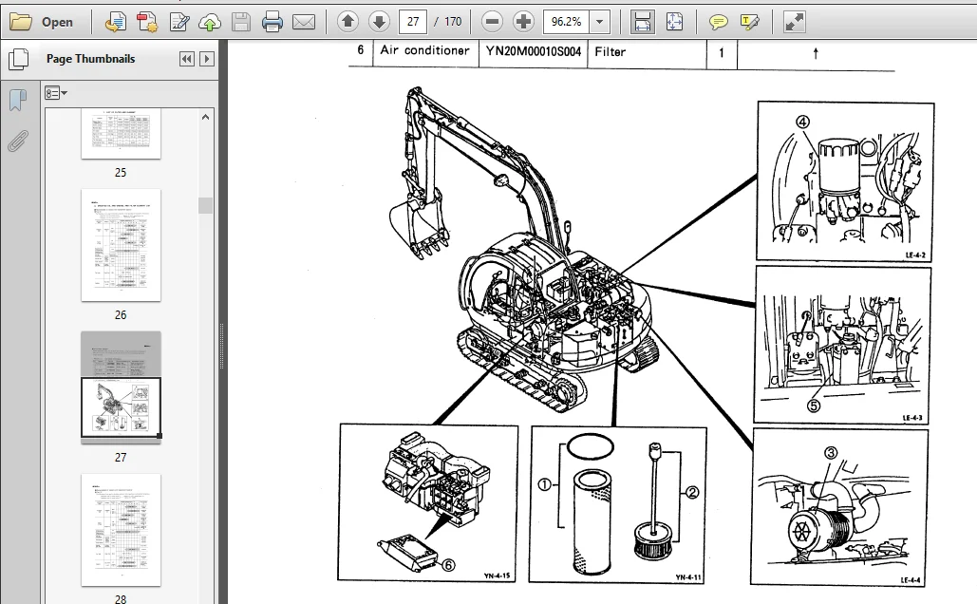Click the zoom percentage field 96.2%
The width and height of the screenshot is (977, 604).
click(566, 22)
